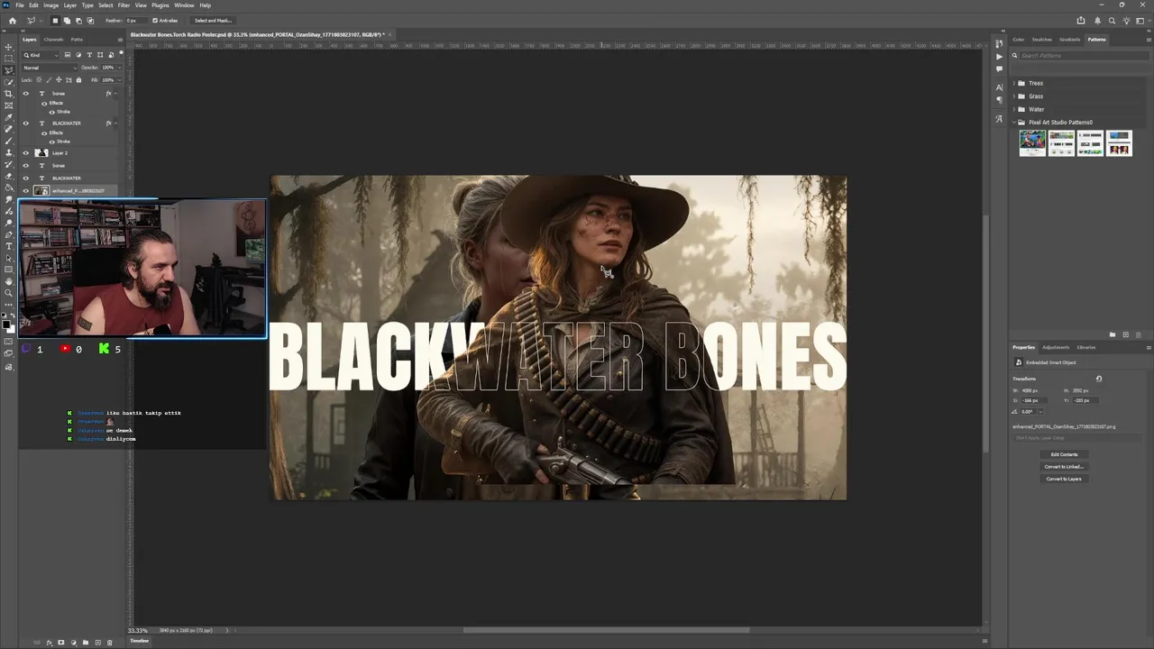Switch to the Channels tab

tap(54, 39)
